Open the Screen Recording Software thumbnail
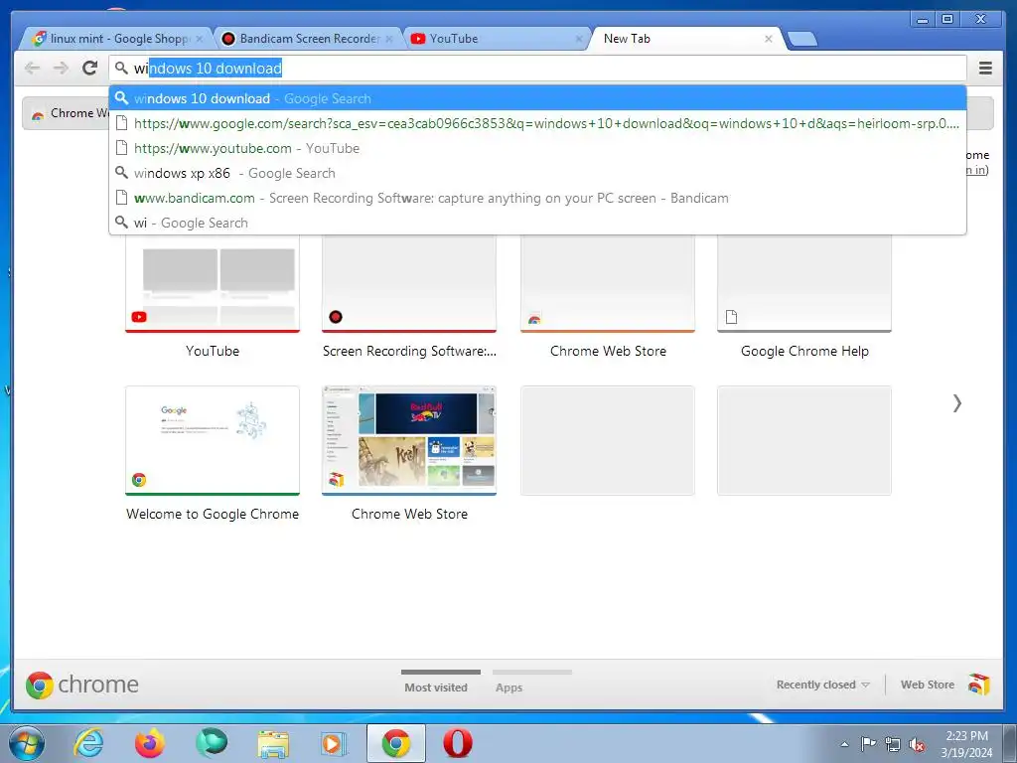 click(x=409, y=283)
